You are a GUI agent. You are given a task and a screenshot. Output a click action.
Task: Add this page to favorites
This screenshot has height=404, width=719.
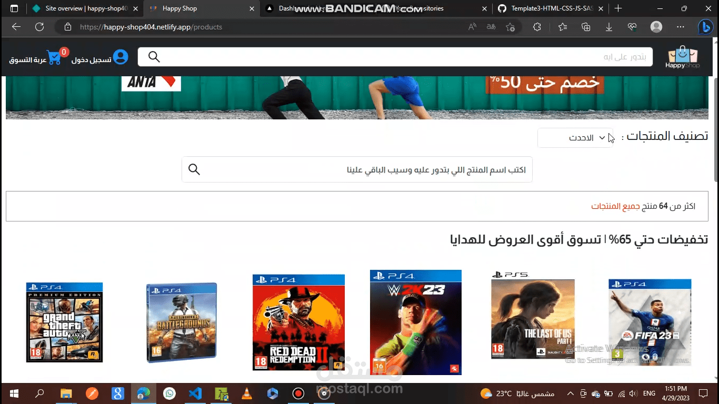click(x=510, y=27)
